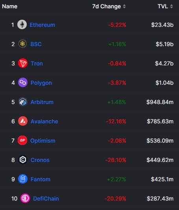
Task: Open the Arbitrum chain icon
Action: coord(23,102)
